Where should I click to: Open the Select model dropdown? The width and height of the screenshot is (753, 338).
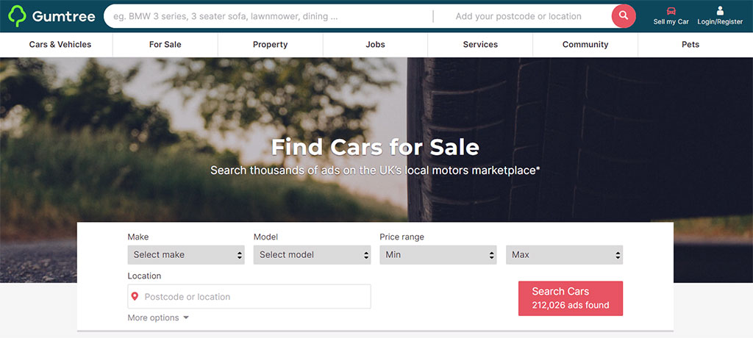pos(312,255)
